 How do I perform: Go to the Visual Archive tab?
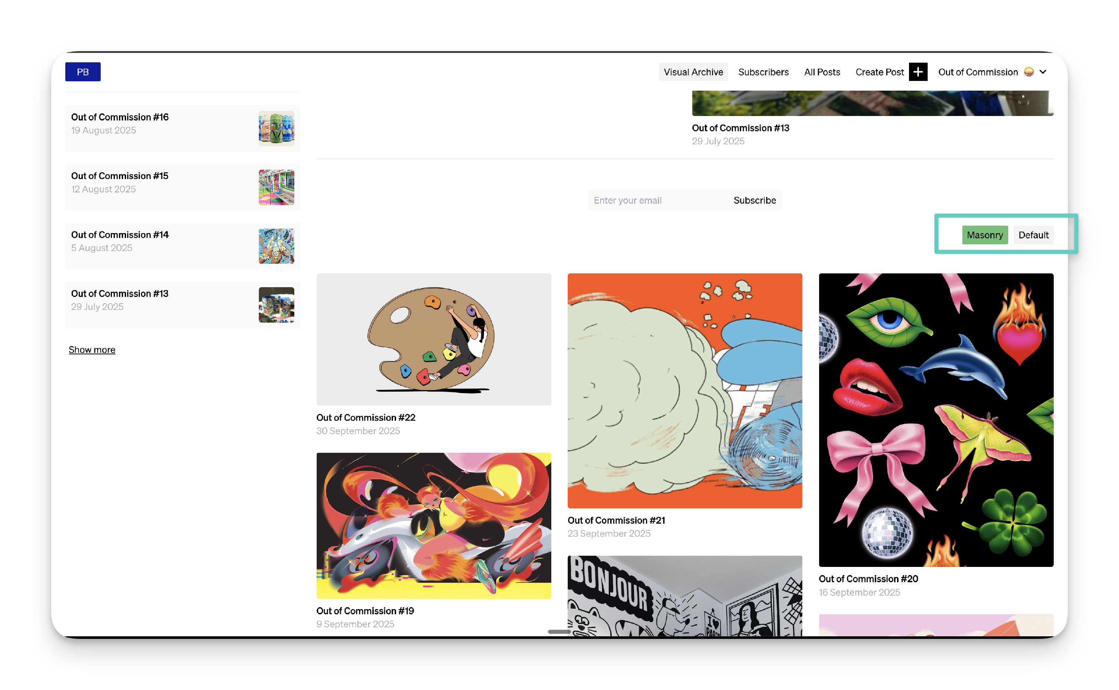(693, 72)
